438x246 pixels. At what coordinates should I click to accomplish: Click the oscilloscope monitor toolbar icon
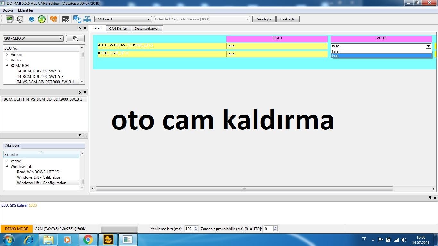[10, 19]
